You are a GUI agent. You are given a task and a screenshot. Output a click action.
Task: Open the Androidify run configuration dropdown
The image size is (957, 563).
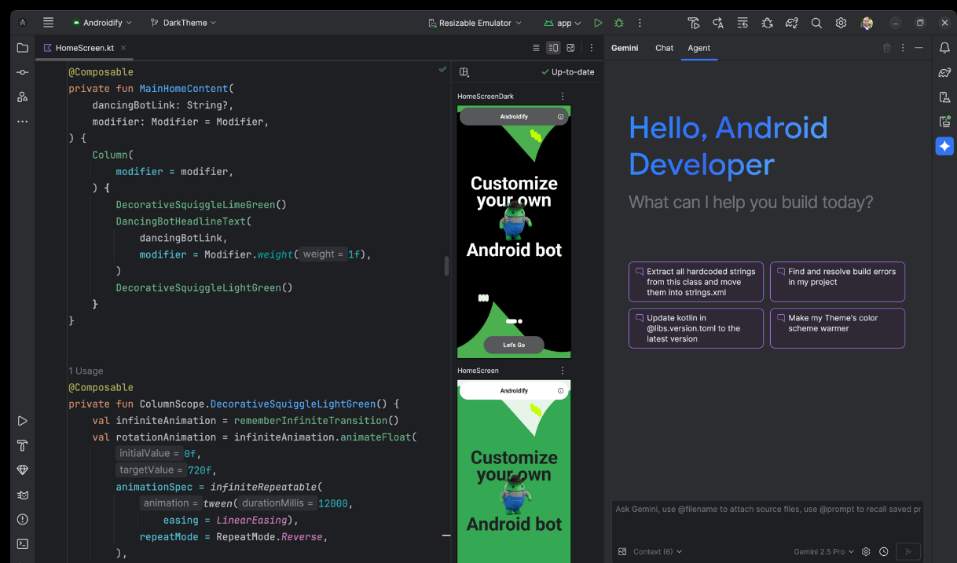pyautogui.click(x=101, y=22)
